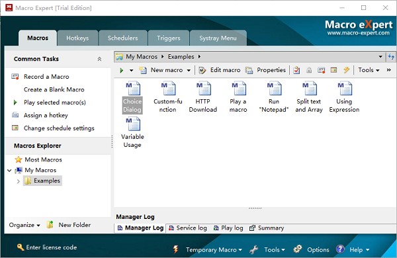Expand the Examples folder tree node

click(19, 181)
